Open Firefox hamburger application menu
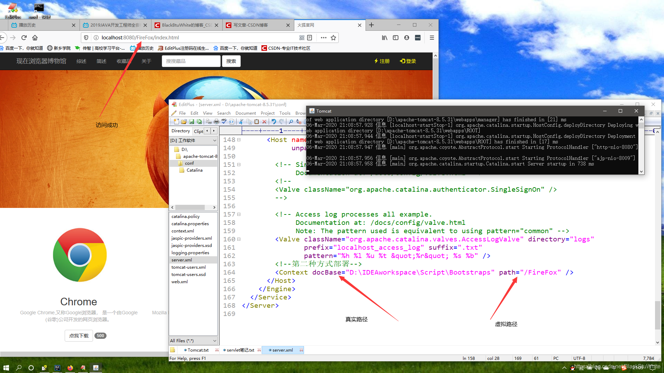 click(x=432, y=38)
